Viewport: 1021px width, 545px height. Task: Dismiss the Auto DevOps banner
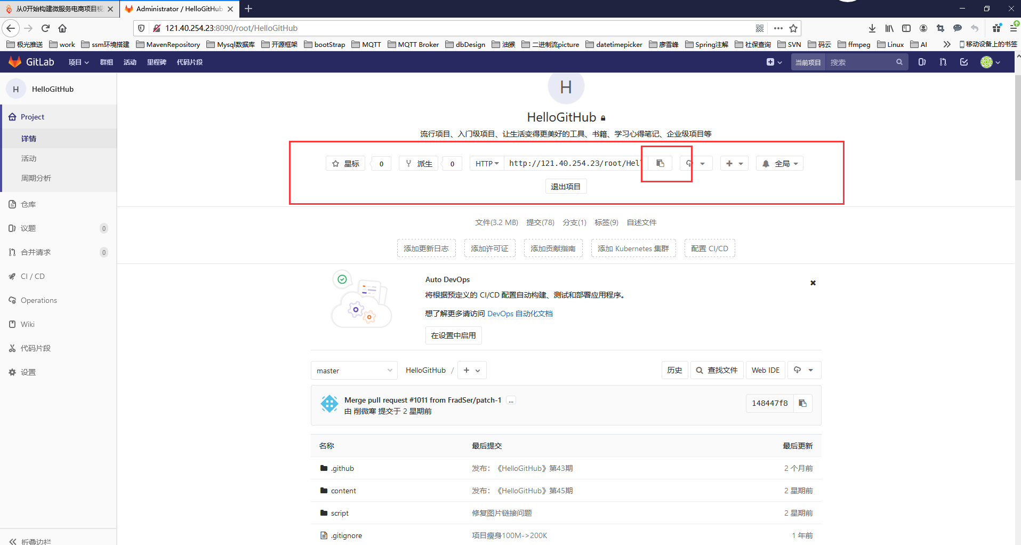[813, 283]
